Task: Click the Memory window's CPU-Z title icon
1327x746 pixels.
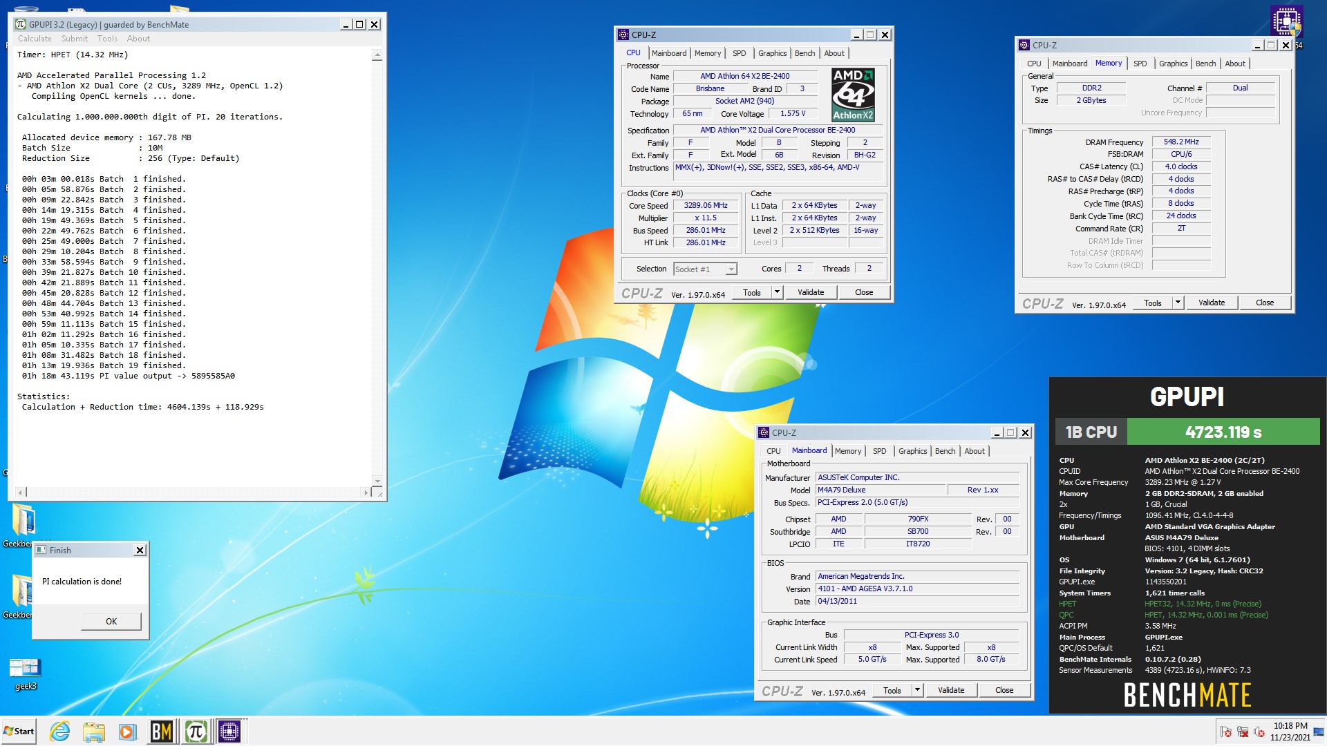Action: click(x=1024, y=45)
